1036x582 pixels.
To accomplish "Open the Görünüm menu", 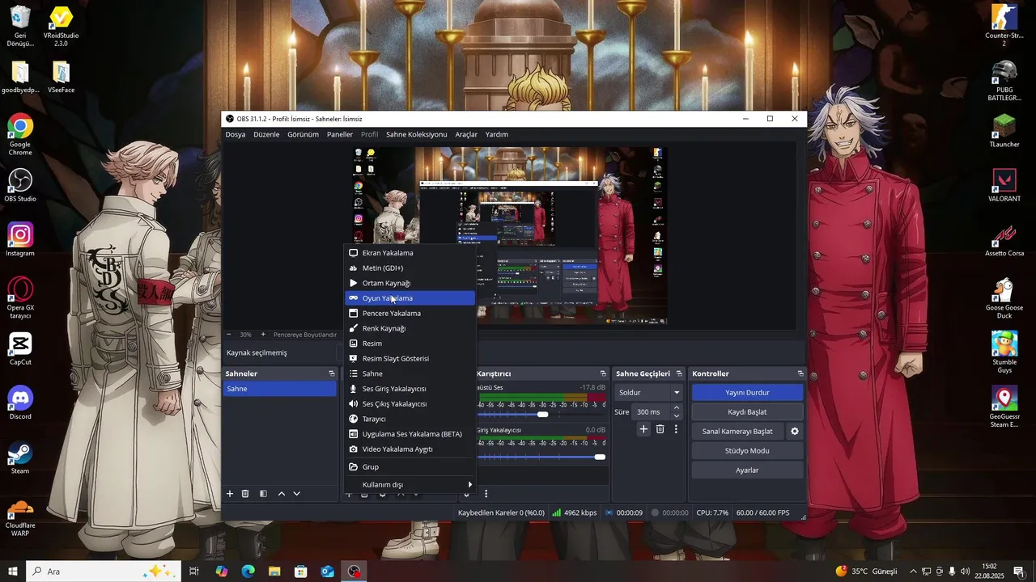I will coord(304,134).
